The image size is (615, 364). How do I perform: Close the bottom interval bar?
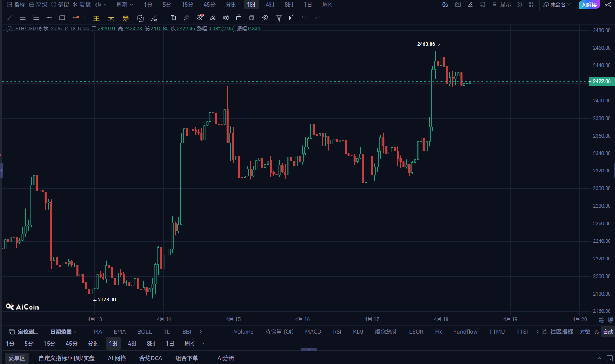pos(203,344)
